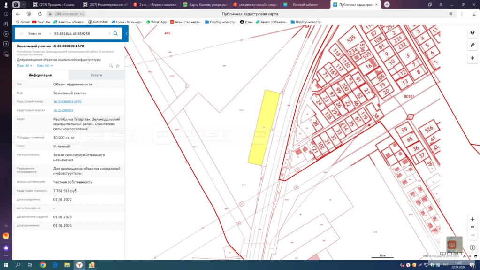Run search with the magnifier icon

tap(115, 34)
